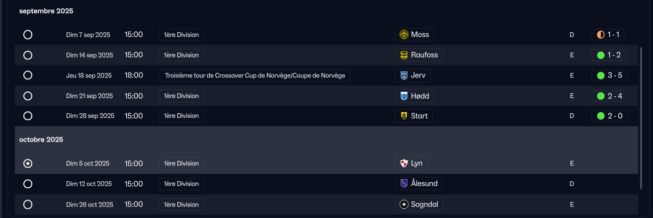Click the Start club crest icon
653x218 pixels.
(x=405, y=116)
